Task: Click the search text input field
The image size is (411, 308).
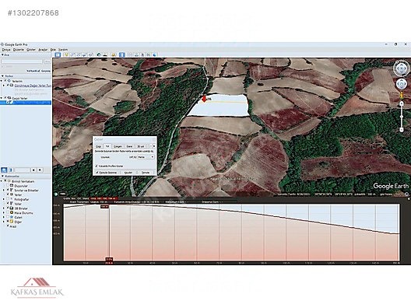Action: 22,61
